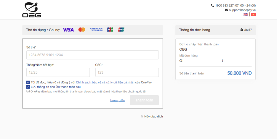Screen dimensions: 277x139
Task: Click the phone icon beside hotline number
Action: pos(212,5)
